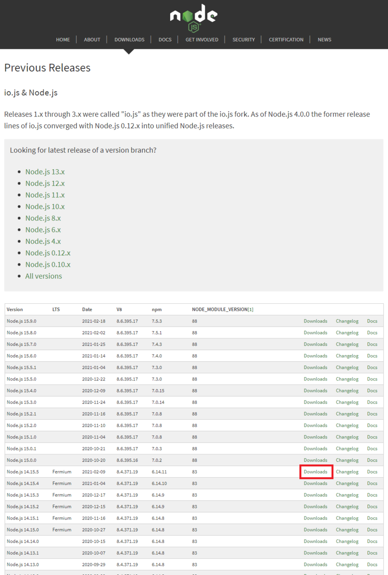Viewport: 388px width, 575px height.
Task: Click Downloads for Node.js 14.15.5
Action: click(x=316, y=472)
